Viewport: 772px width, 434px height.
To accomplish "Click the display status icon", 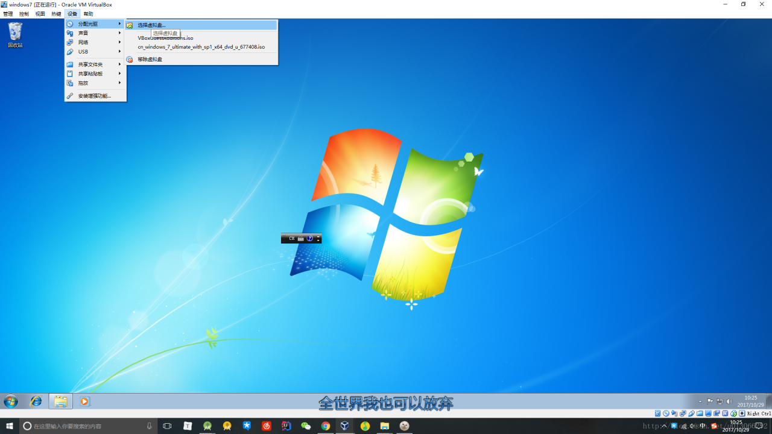I will point(708,414).
